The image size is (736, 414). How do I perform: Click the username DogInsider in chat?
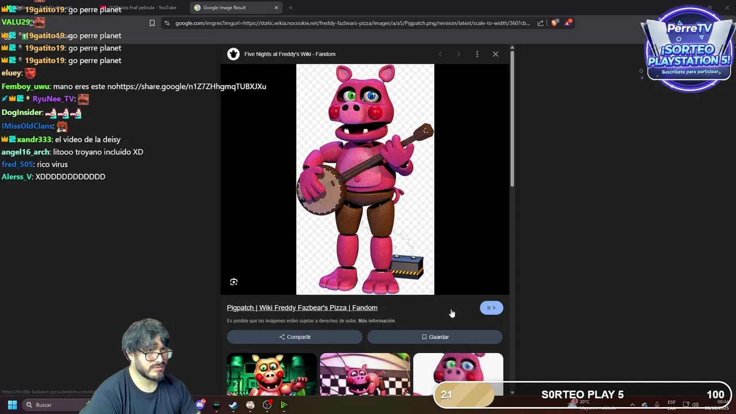tap(22, 113)
